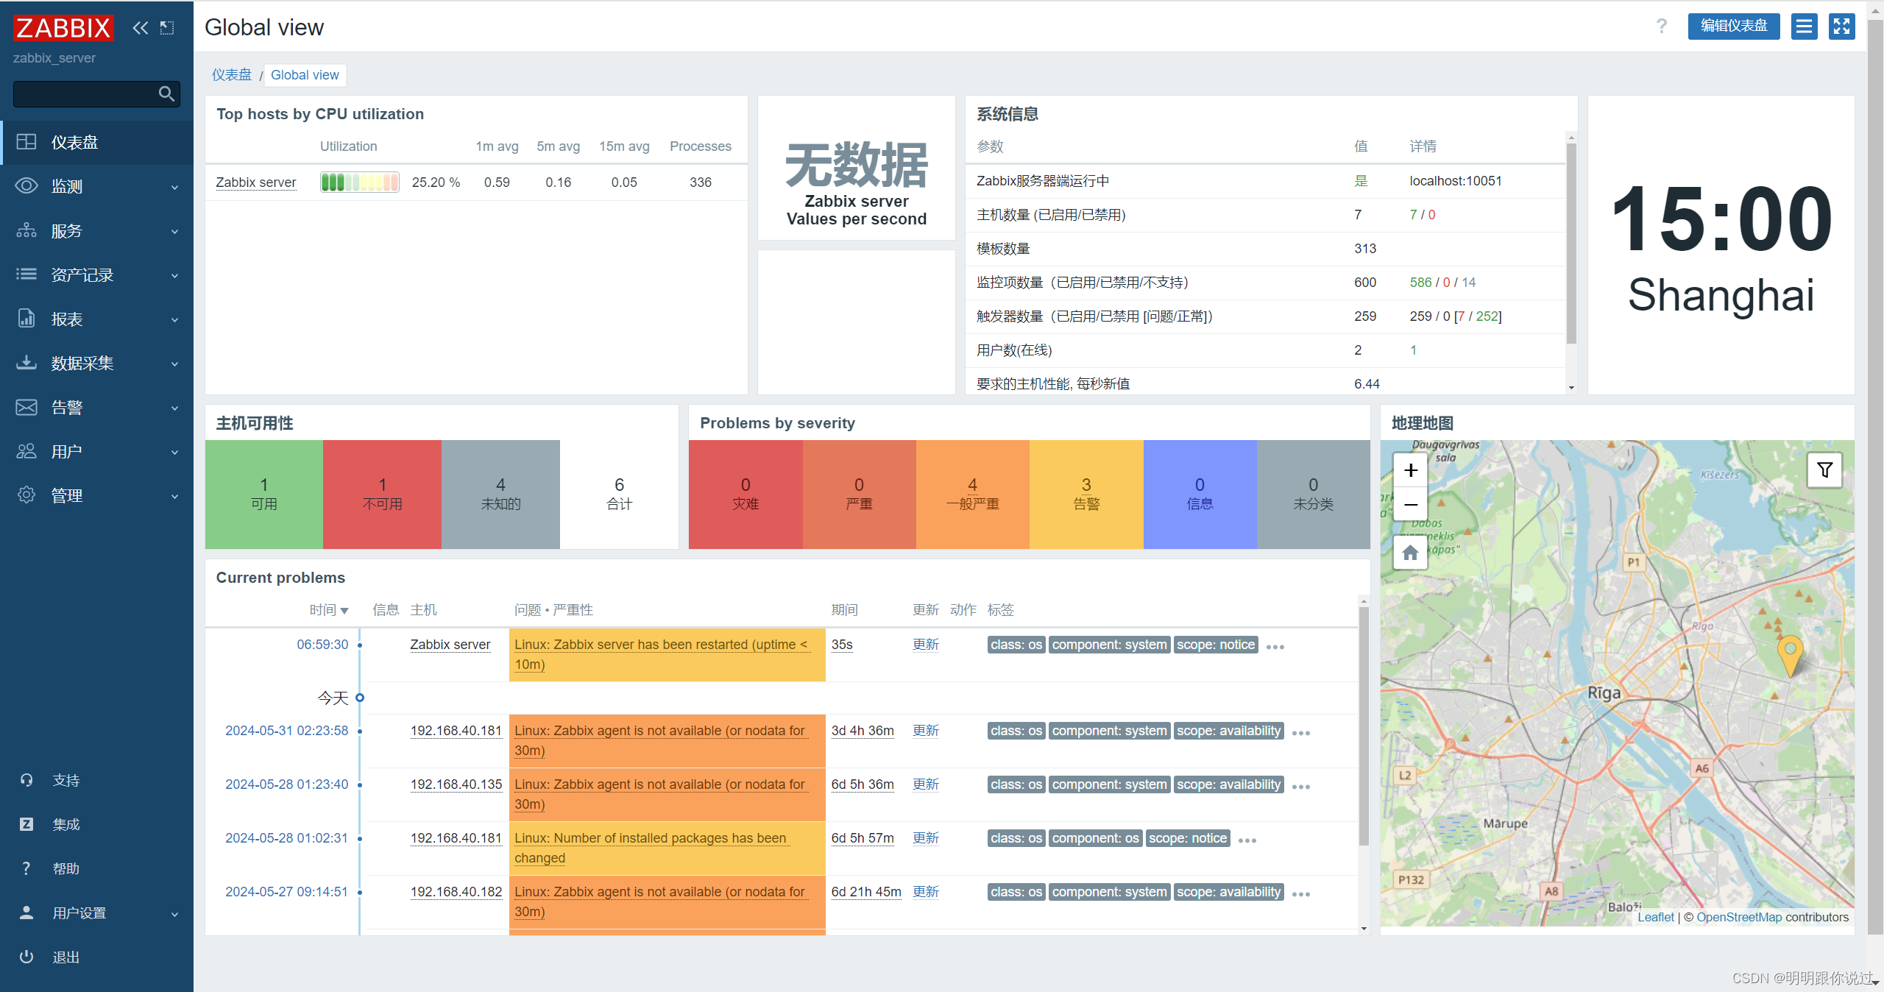Expand the 管理 administration menu

pos(96,495)
